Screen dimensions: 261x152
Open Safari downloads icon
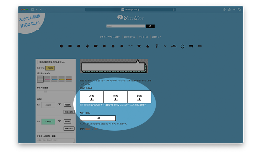(x=224, y=9)
